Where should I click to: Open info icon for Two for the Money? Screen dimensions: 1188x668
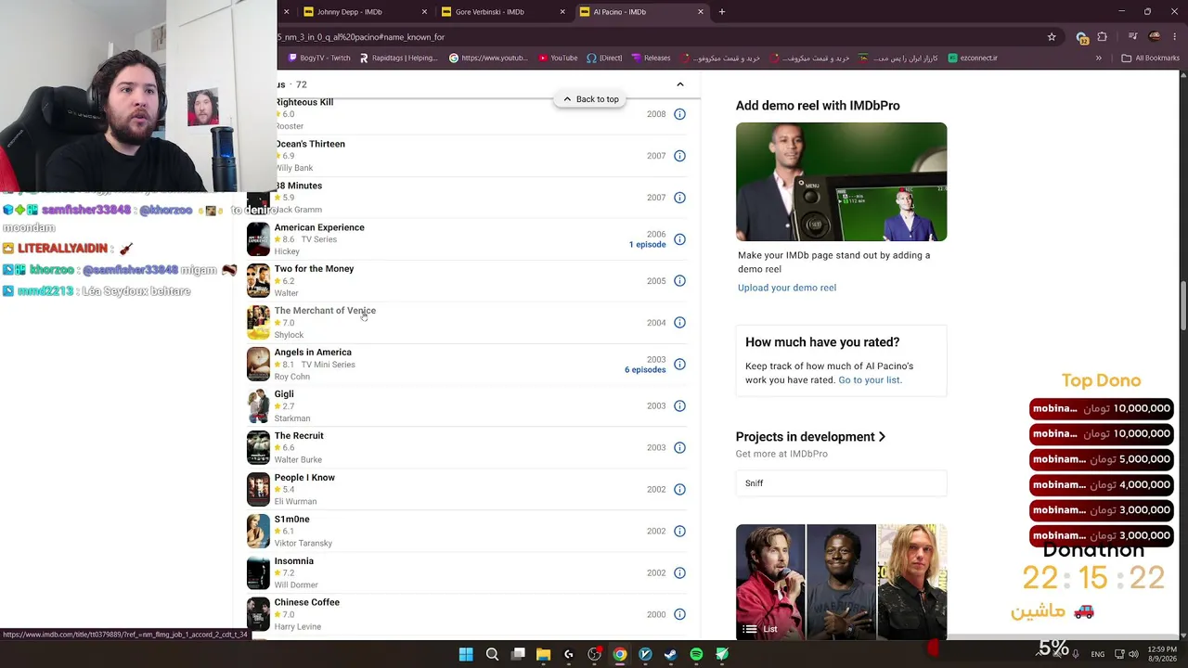(679, 281)
